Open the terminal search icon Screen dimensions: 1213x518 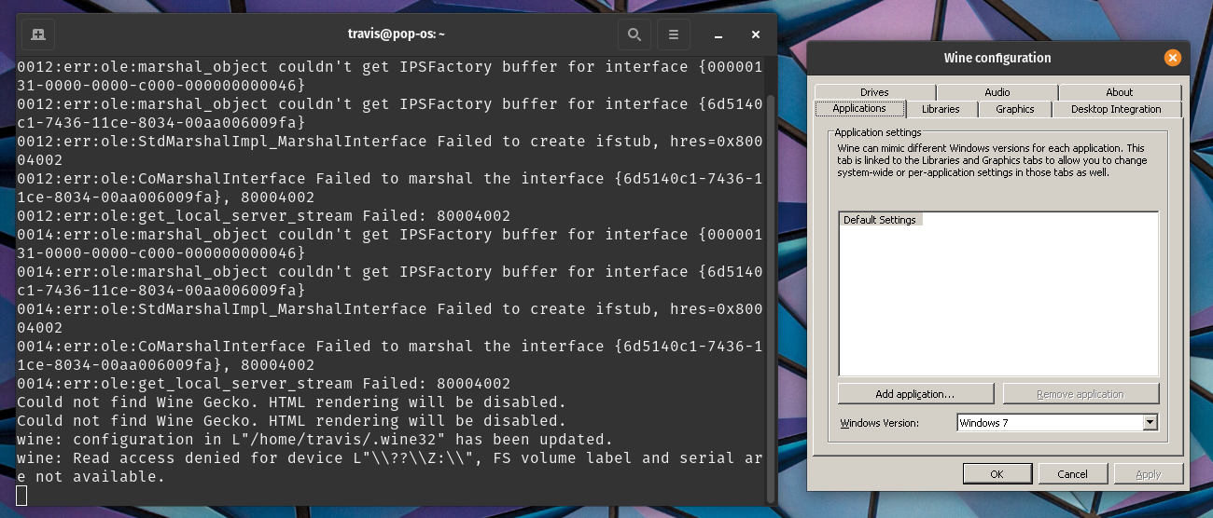pyautogui.click(x=634, y=34)
